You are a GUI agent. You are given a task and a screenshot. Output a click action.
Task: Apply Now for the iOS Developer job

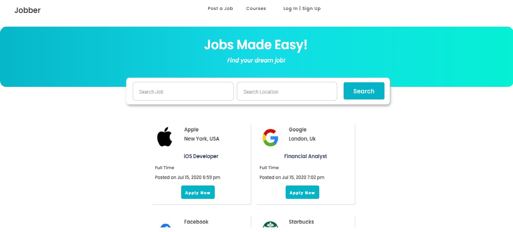click(198, 192)
